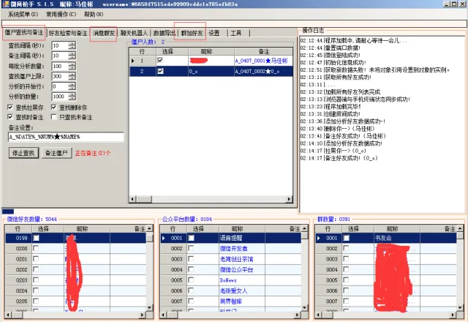
Task: Open the 帮助(H) menu
Action: click(x=94, y=14)
